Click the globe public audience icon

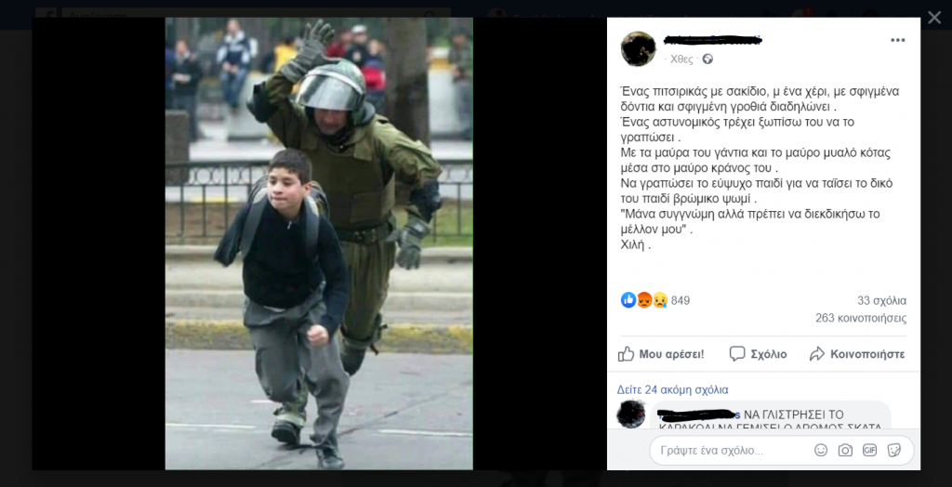point(707,59)
